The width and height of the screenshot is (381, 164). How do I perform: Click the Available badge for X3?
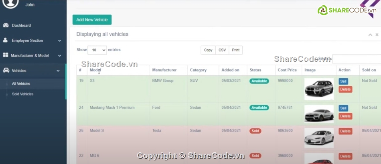coord(259,81)
